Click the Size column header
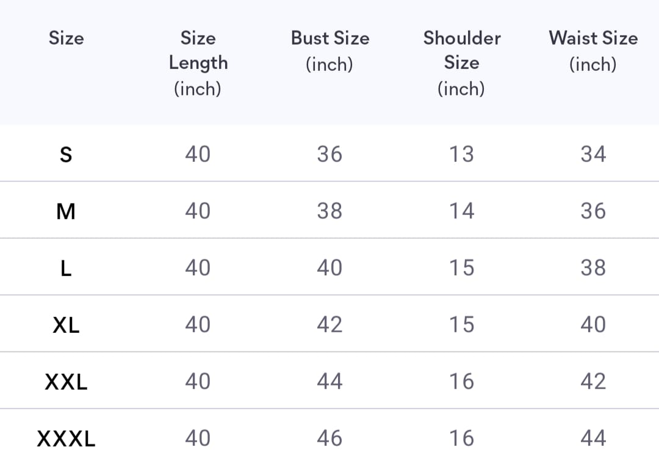659x474 pixels. [x=66, y=38]
